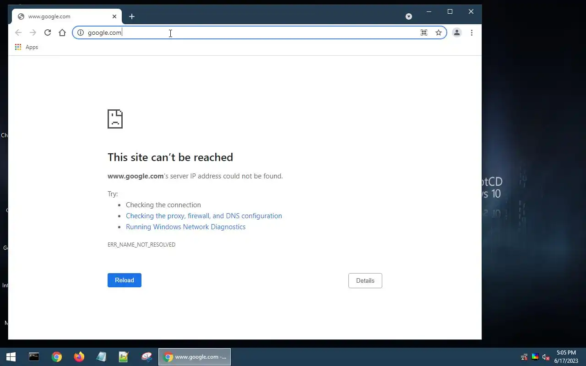
Task: Click the 'This site can't be reached' heading
Action: click(170, 157)
